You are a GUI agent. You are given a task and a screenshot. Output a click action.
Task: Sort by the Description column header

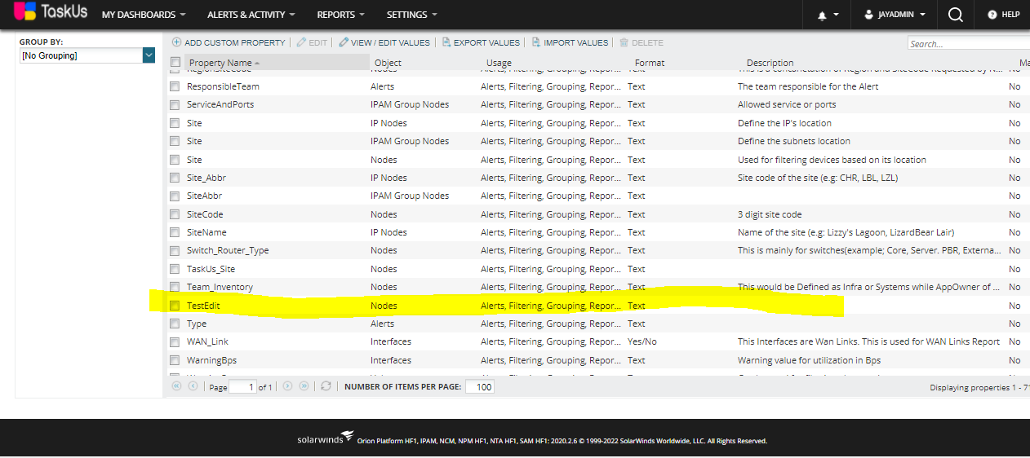[x=770, y=63]
